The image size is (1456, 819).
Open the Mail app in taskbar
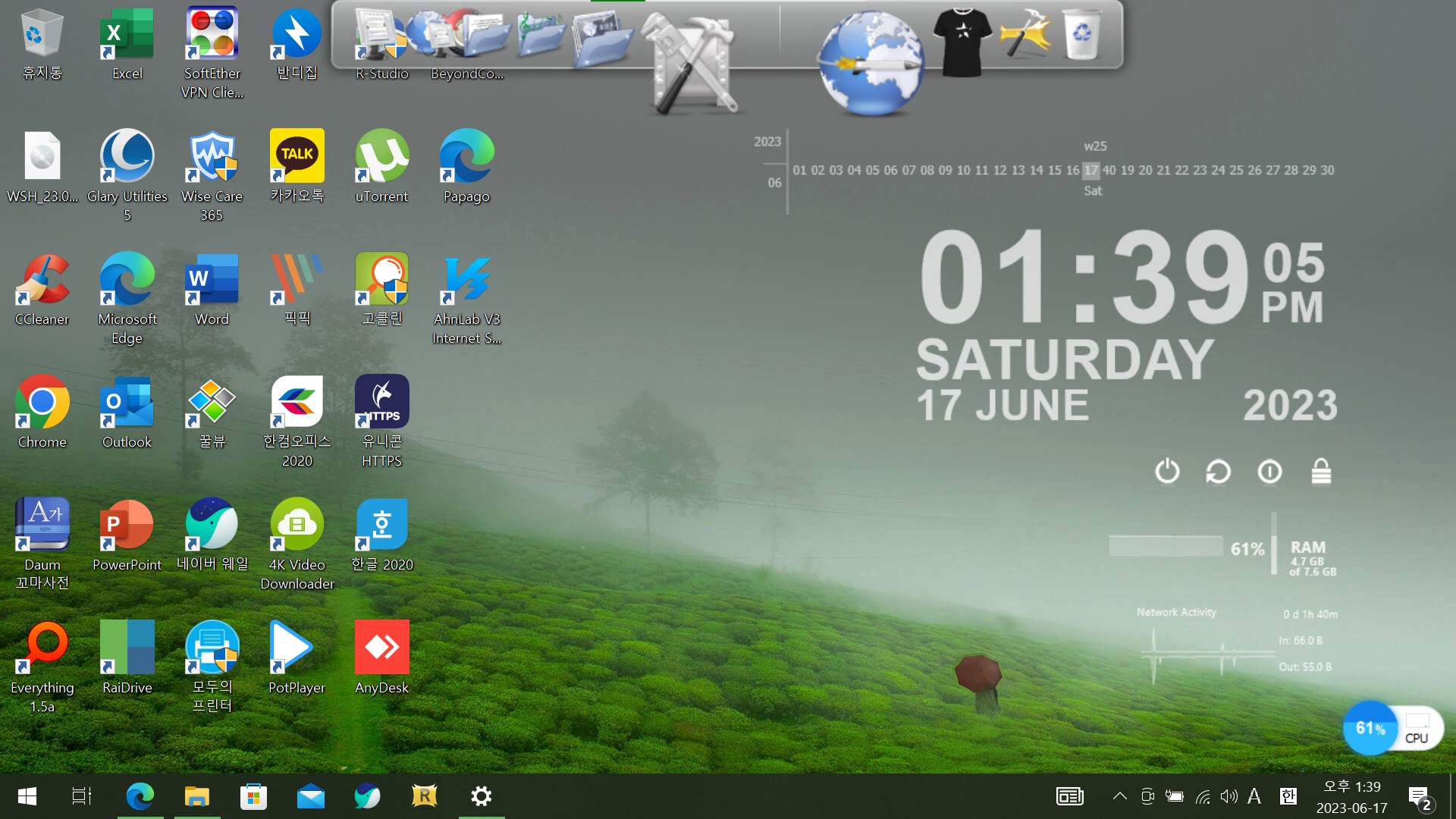click(310, 796)
